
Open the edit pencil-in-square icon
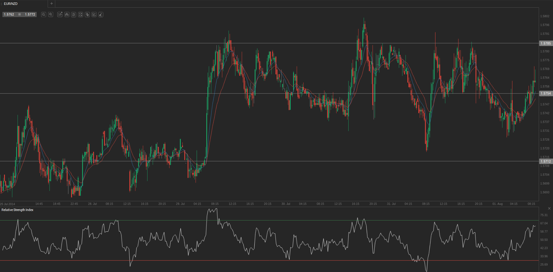pyautogui.click(x=94, y=15)
